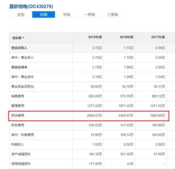The height and width of the screenshot is (169, 175).
Task: Click the 1.88亿 total cost value
Action: [129, 67]
